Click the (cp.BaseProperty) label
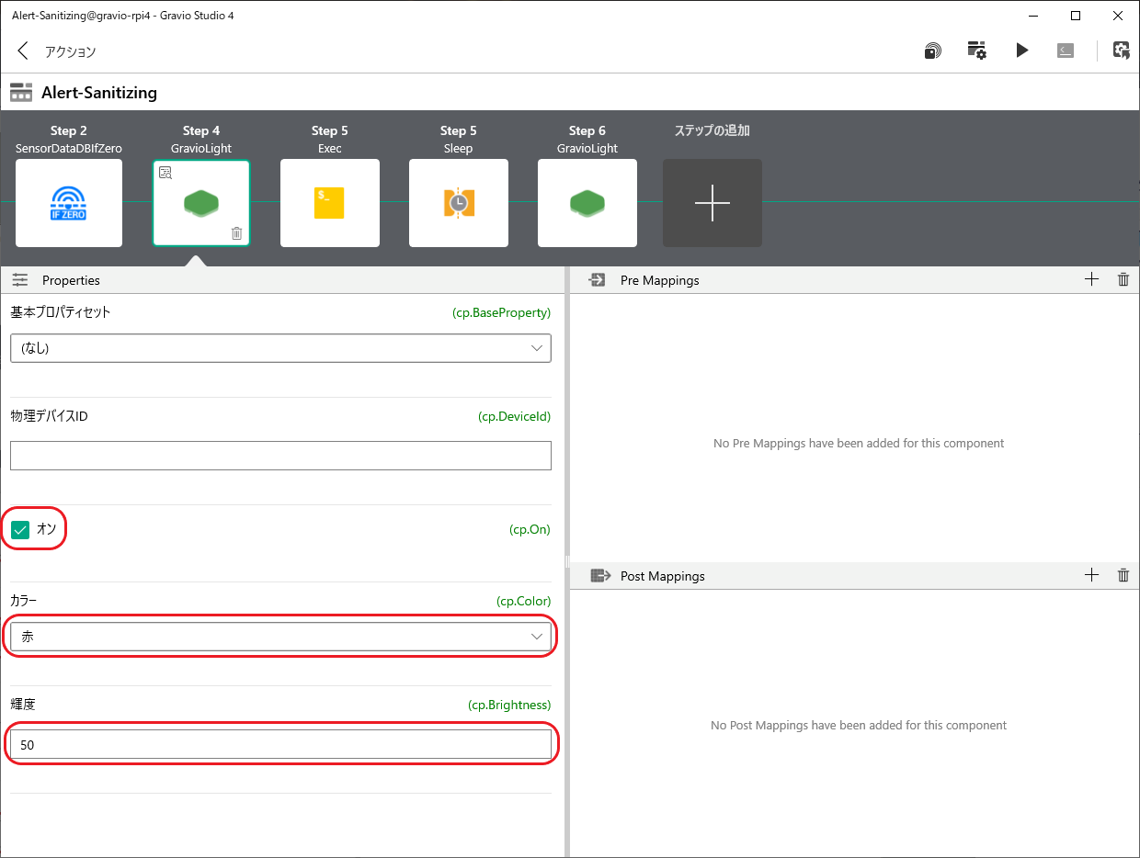1140x858 pixels. (x=501, y=312)
